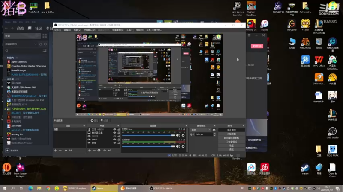Screen dimensions: 343x192
Task: Toggle visibility of the fourth OBS source
Action: pos(114,140)
